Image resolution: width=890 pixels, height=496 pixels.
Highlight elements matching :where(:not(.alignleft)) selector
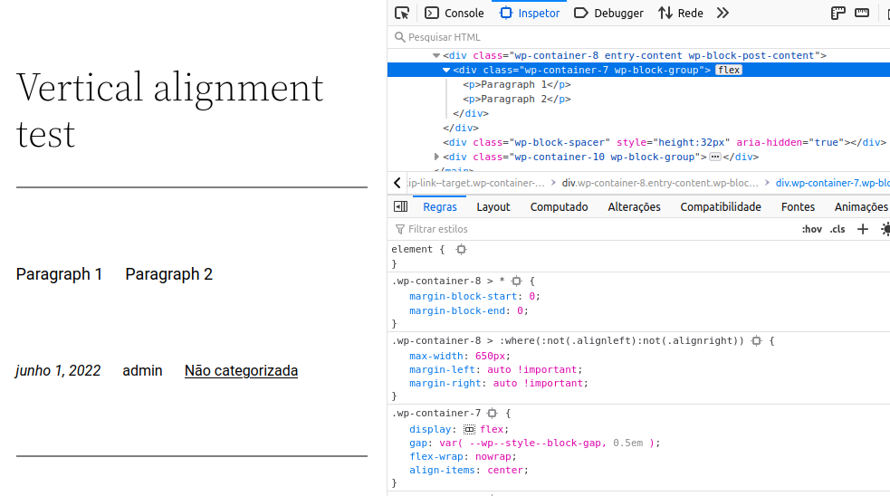[756, 341]
